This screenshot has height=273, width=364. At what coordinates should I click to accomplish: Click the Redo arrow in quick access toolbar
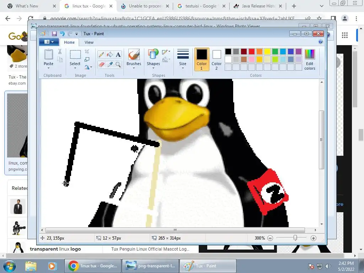[x=70, y=34]
